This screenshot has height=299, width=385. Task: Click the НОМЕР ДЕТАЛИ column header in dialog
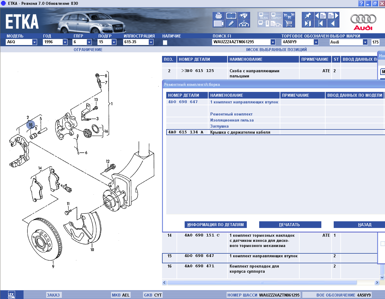pyautogui.click(x=187, y=95)
